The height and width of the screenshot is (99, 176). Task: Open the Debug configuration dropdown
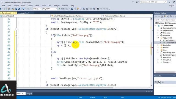click(x=37, y=9)
